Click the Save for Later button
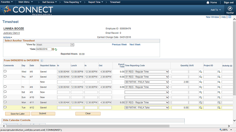The image size is (236, 132). point(18,114)
